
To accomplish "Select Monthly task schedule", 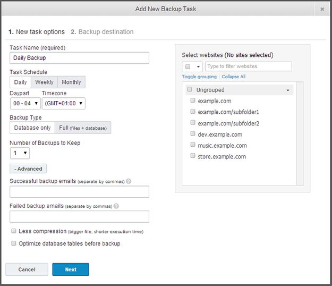I will pyautogui.click(x=71, y=82).
